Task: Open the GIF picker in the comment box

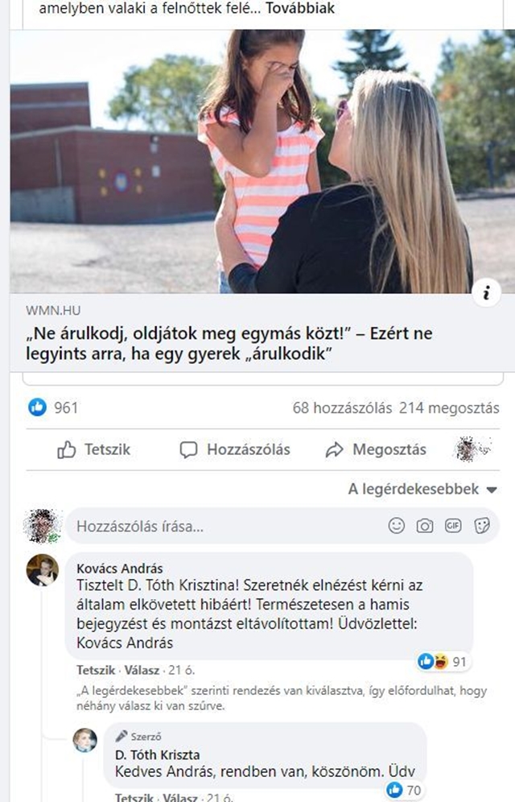Action: 453,525
